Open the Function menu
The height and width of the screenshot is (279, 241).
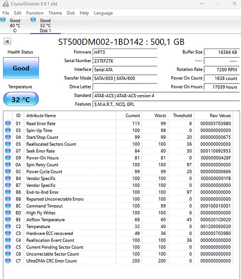pos(35,13)
